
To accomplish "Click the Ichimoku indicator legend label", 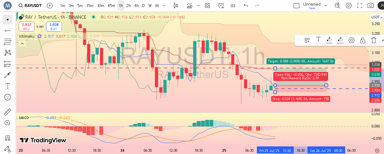I will [27, 36].
